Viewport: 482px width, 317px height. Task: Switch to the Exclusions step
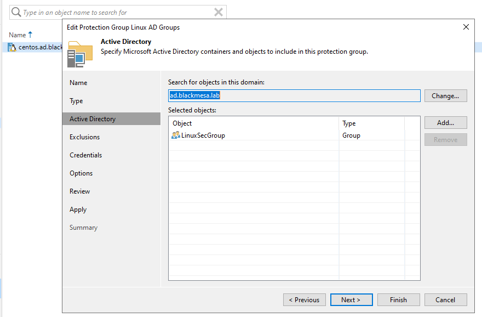(x=88, y=137)
